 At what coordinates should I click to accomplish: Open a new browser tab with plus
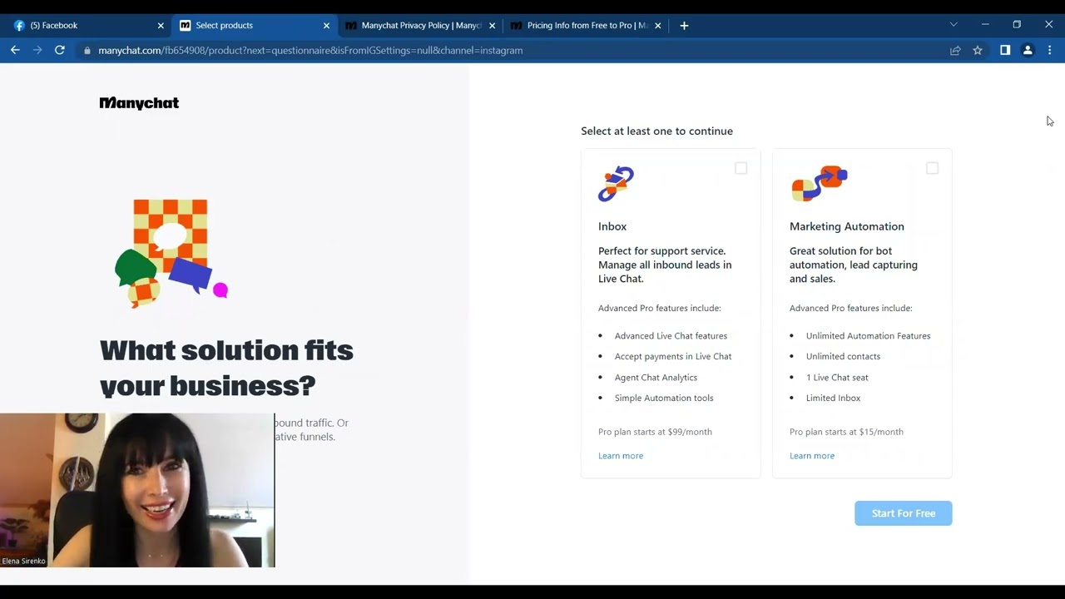tap(684, 26)
